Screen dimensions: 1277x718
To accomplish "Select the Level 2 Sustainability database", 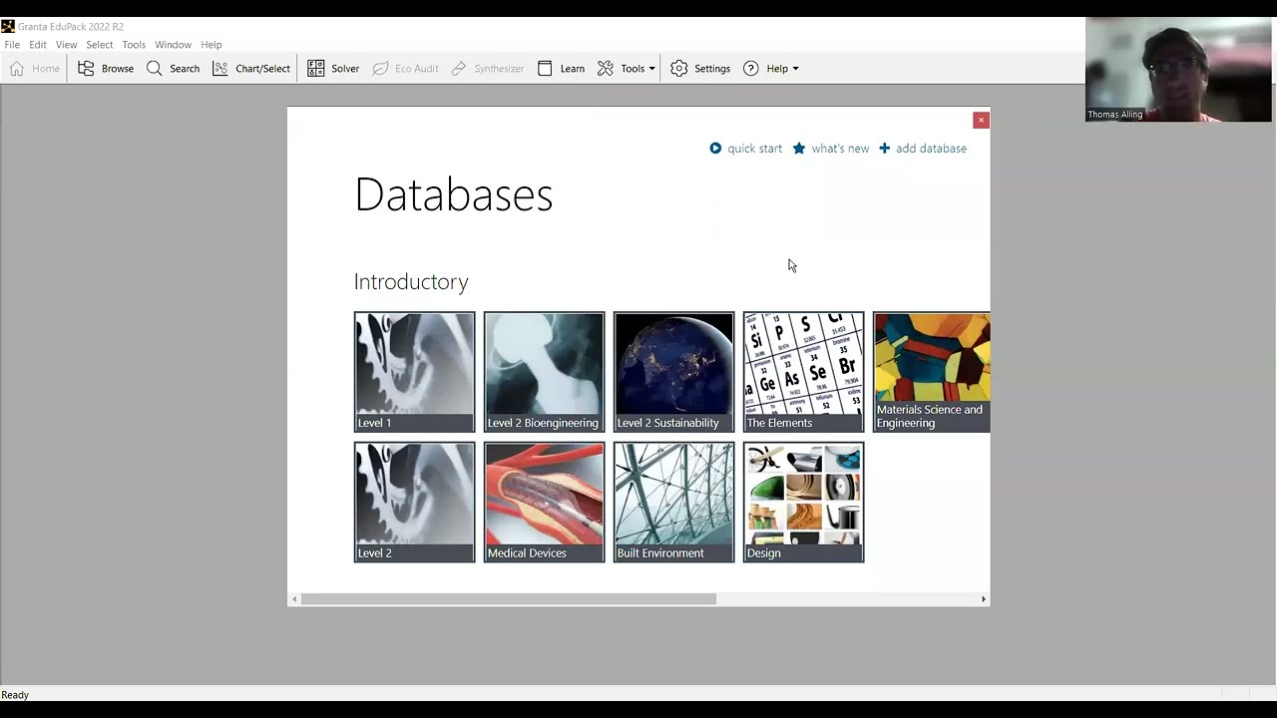I will coord(673,372).
